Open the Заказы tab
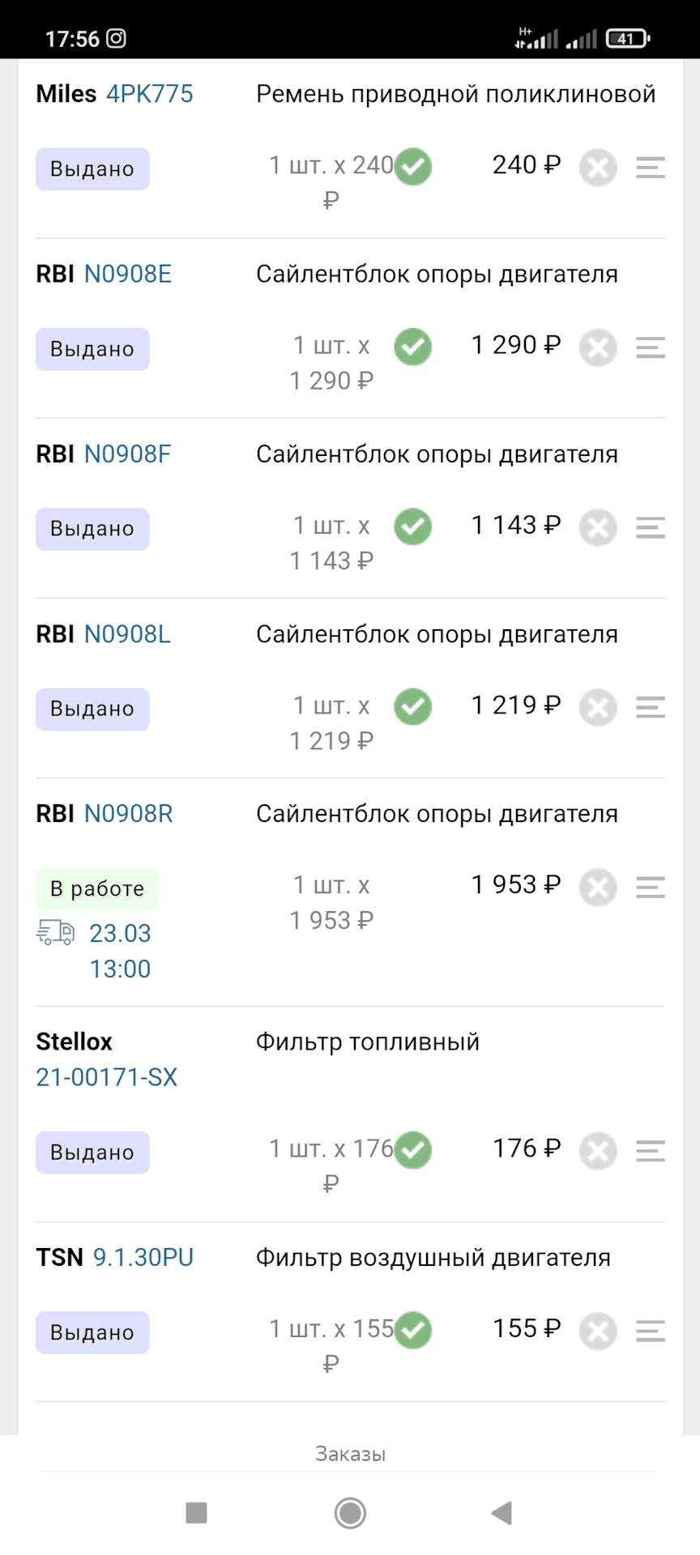This screenshot has width=700, height=1555. click(x=350, y=1454)
